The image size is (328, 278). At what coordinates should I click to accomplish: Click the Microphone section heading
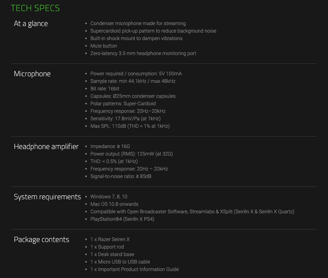click(32, 74)
